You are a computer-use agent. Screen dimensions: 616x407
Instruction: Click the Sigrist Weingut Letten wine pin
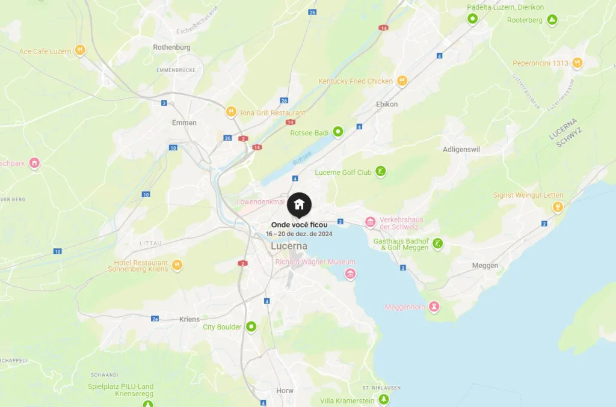(x=558, y=206)
